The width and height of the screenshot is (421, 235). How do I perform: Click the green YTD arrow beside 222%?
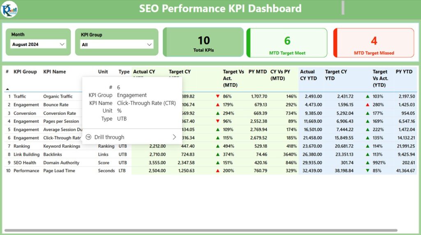pos(368,130)
